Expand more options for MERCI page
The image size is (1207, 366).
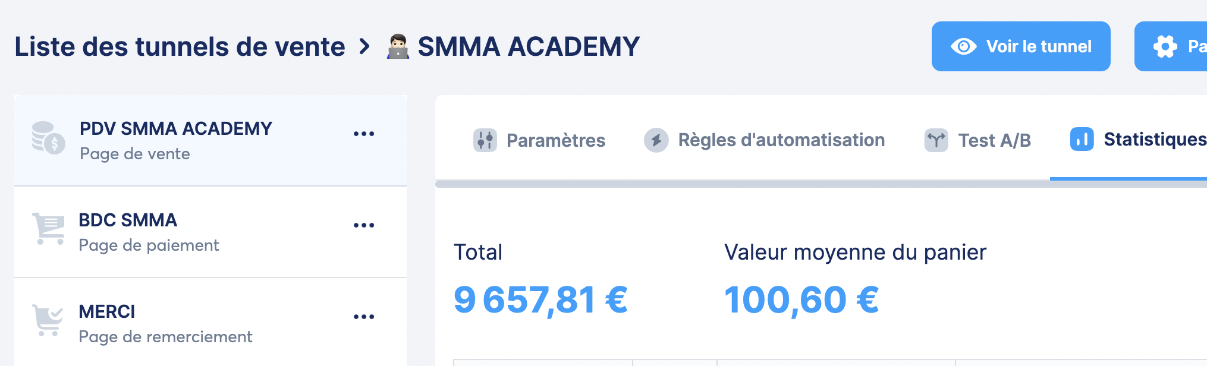(x=364, y=317)
